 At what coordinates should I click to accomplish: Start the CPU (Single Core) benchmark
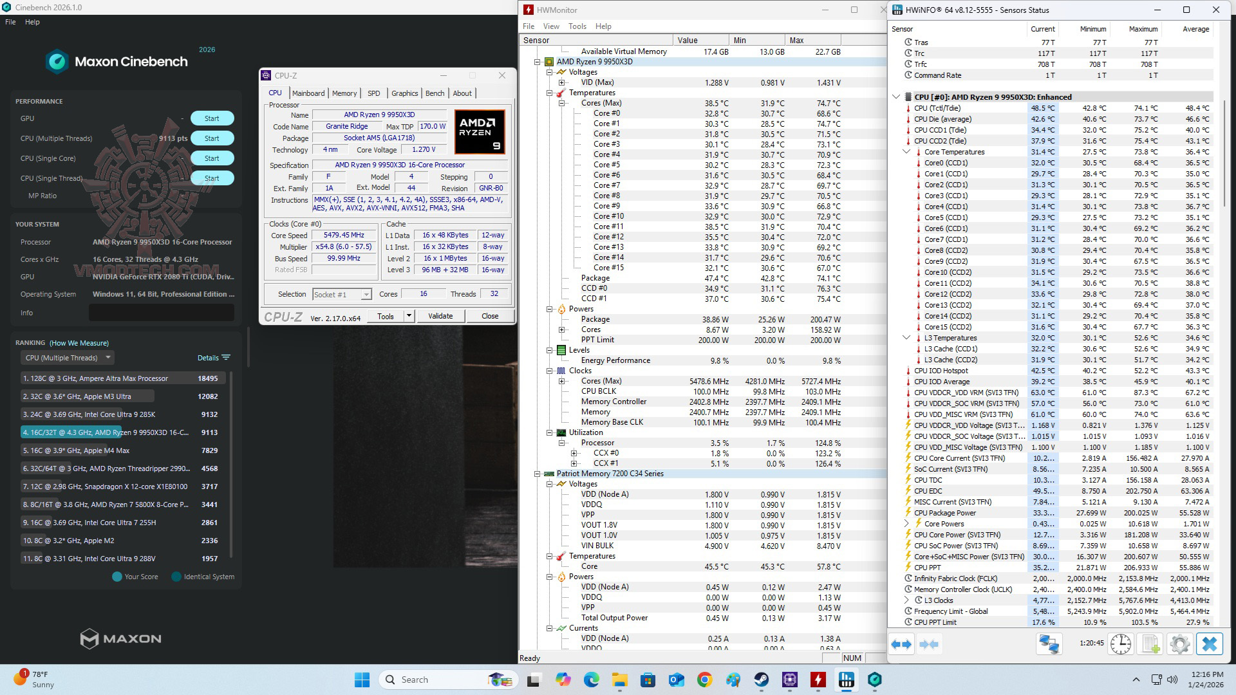pos(212,158)
